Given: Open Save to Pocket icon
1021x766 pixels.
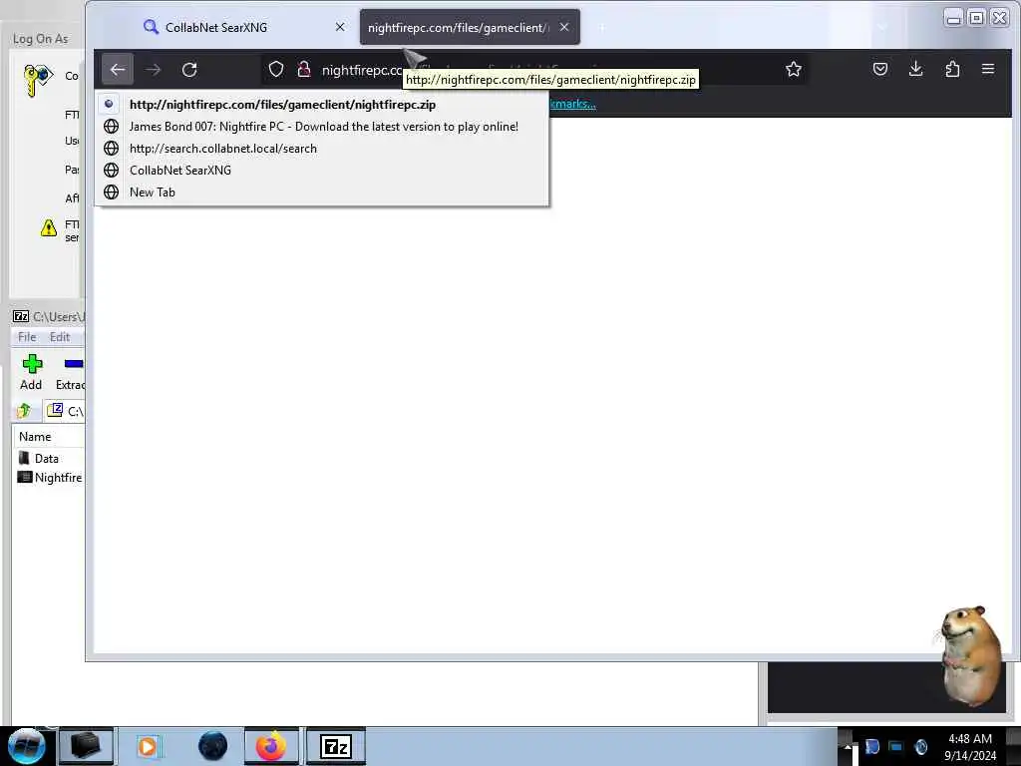Looking at the screenshot, I should (880, 69).
